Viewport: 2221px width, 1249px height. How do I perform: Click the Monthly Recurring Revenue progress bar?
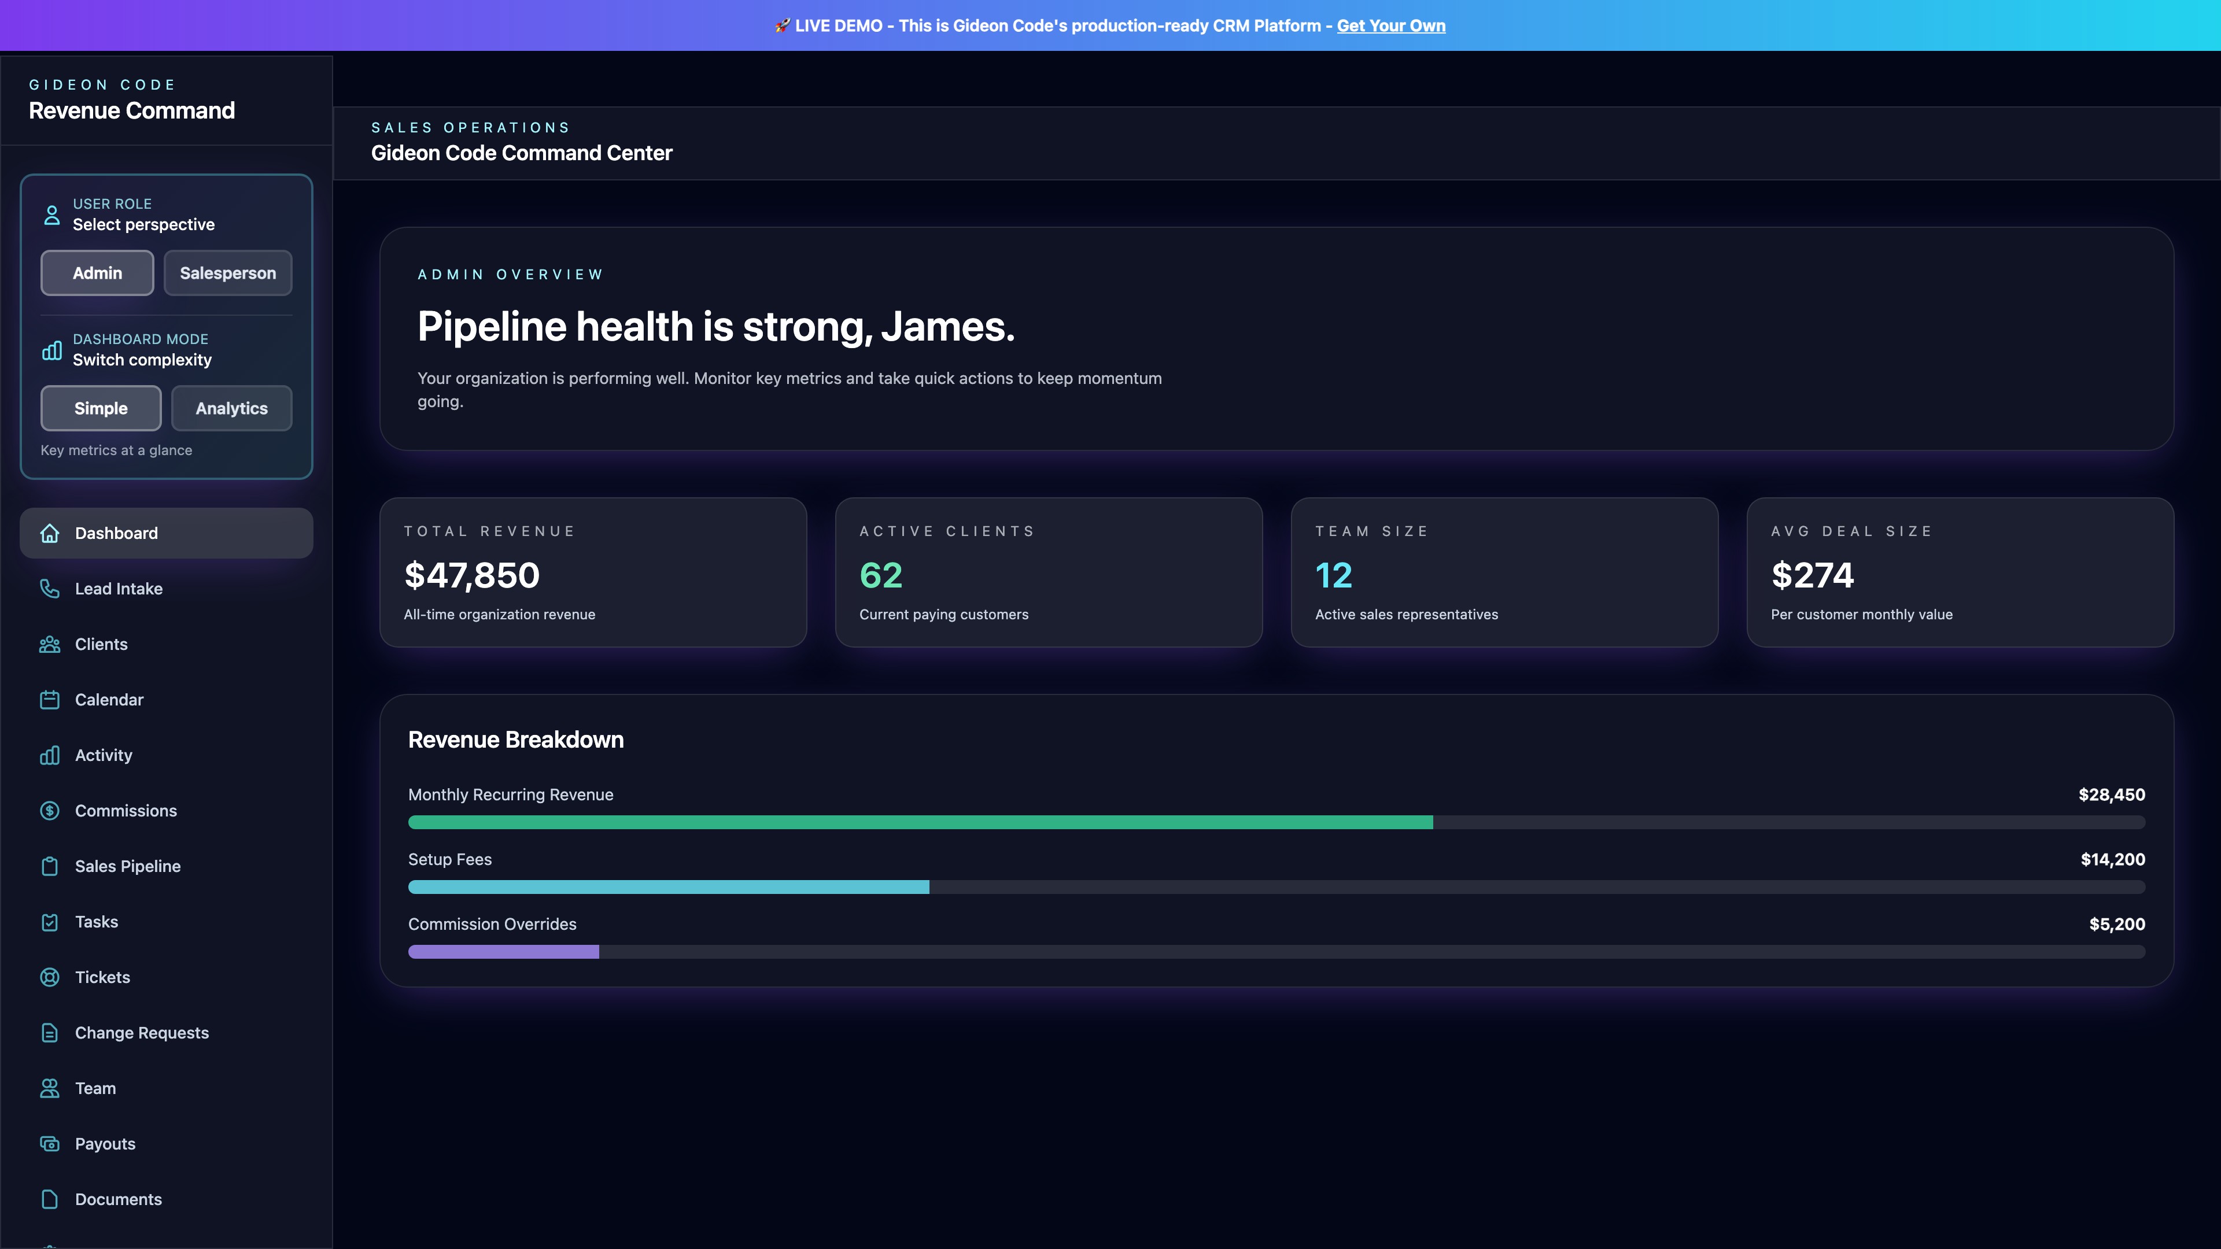(x=1276, y=822)
